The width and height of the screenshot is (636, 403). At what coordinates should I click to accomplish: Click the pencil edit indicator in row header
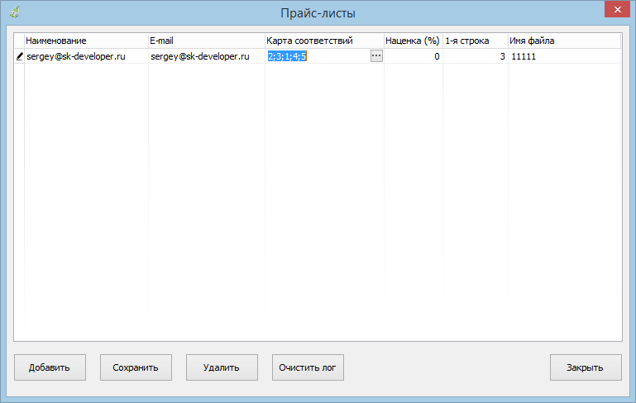click(x=19, y=56)
